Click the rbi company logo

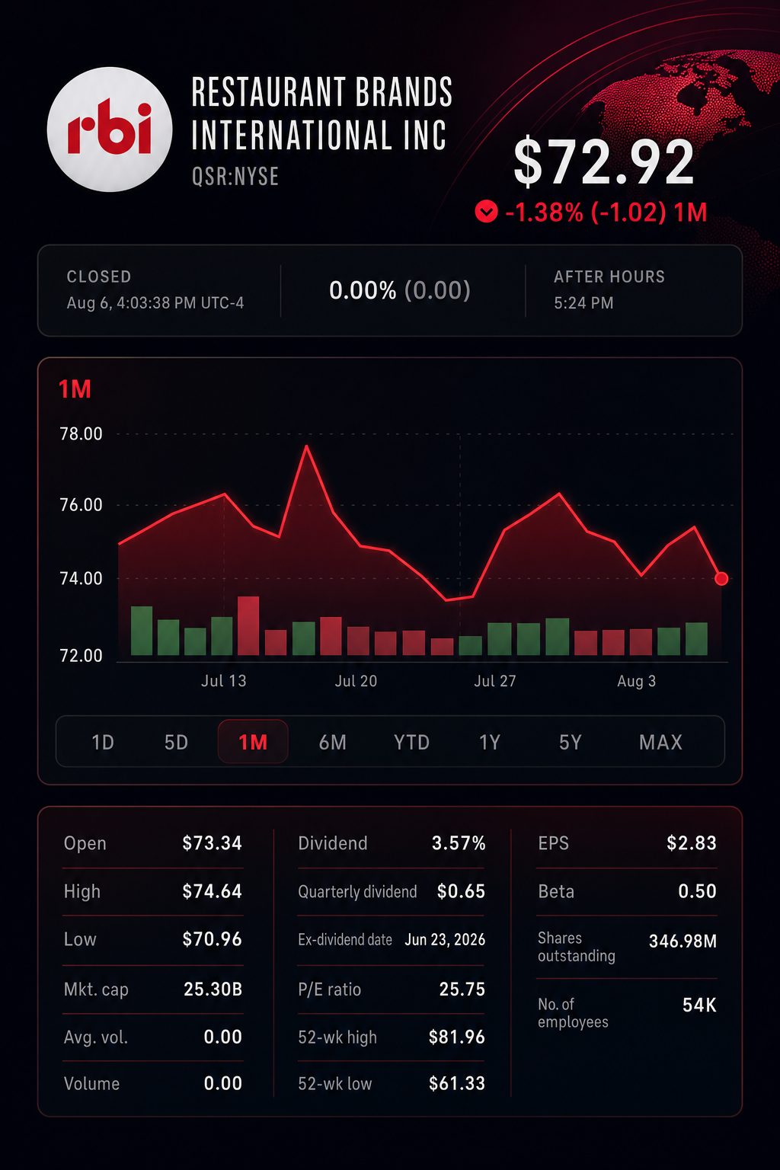coord(110,129)
